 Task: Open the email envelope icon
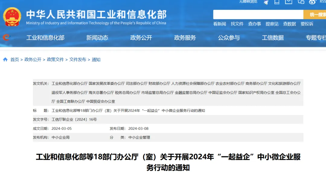click(x=289, y=2)
